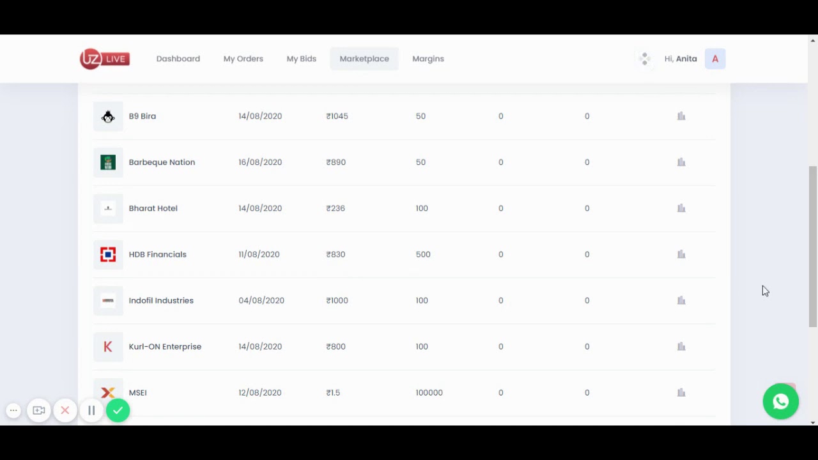This screenshot has width=818, height=460.
Task: Click the scrollbar up arrow
Action: click(813, 40)
